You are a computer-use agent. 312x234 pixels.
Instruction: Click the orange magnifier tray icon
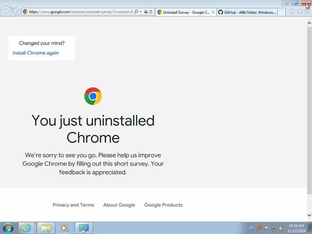click(x=259, y=228)
